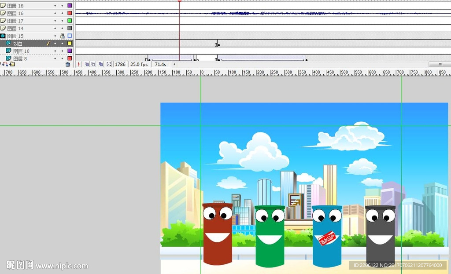Viewport: 451px width, 274px height.
Task: Select the 对白 layer
Action: [x=18, y=44]
